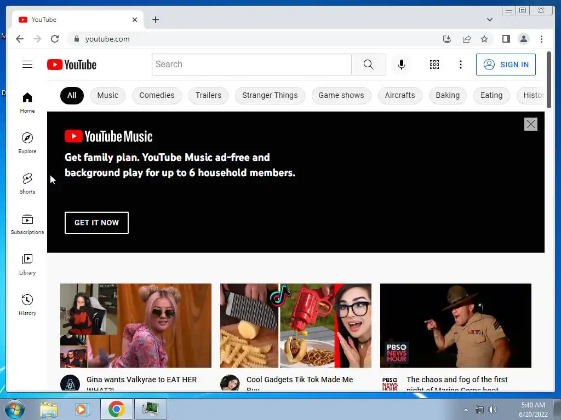View site information via the lock icon
Screen dimensions: 561x420
pyautogui.click(x=77, y=39)
